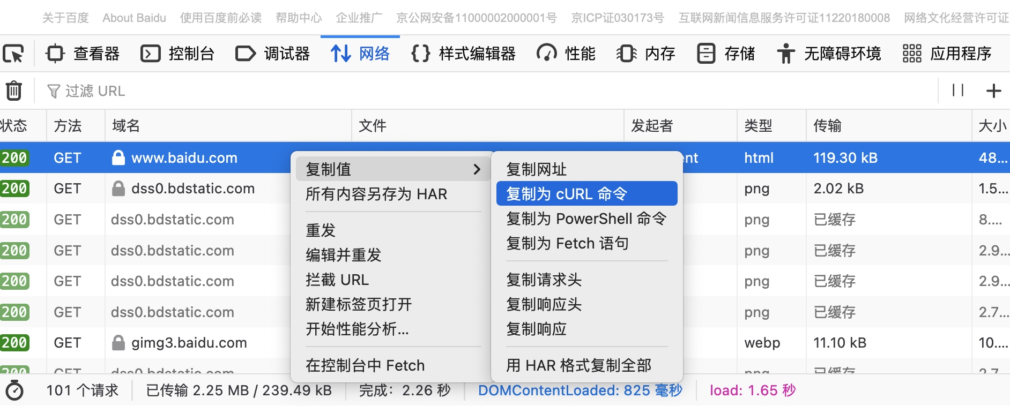
Task: Switch to the 性能 performance tab
Action: pos(566,54)
